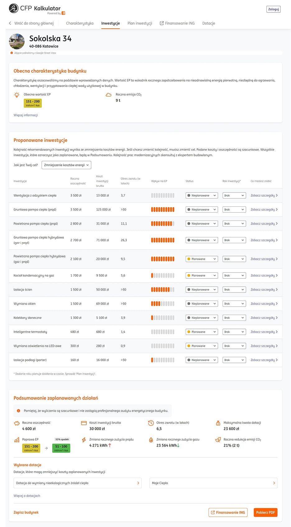The width and height of the screenshot is (291, 527).
Task: Click the CFP Kalkulator logo icon
Action: coord(13,8)
